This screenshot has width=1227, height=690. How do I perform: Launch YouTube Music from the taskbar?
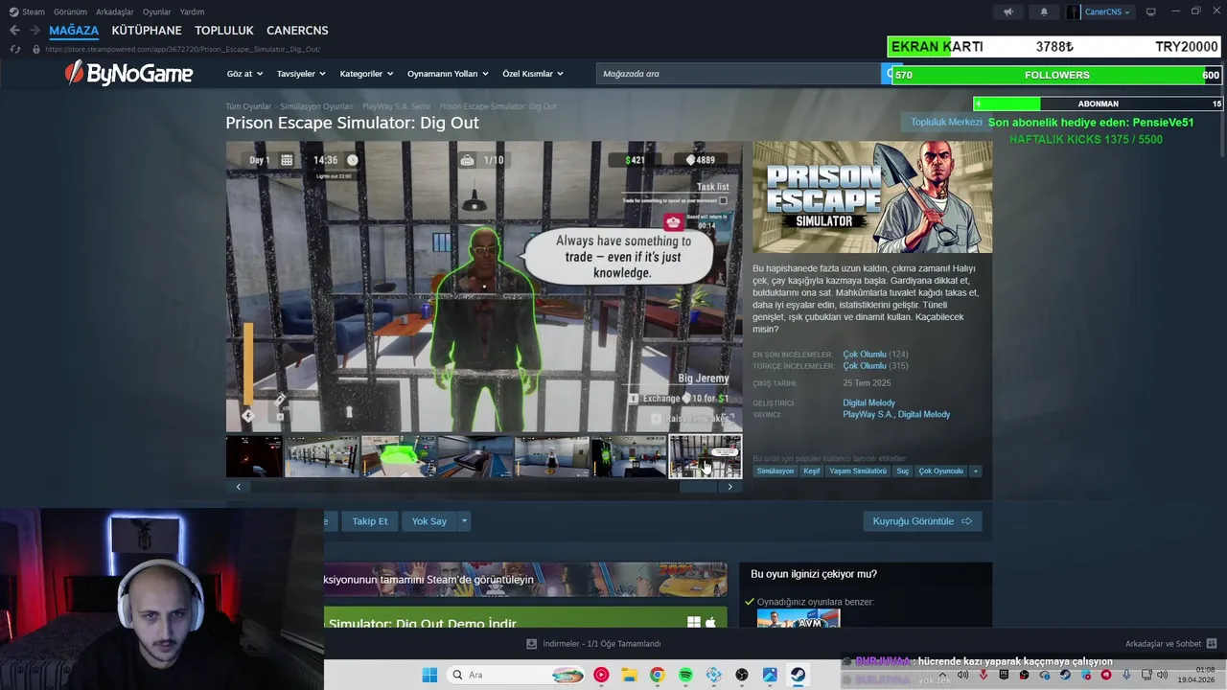point(601,675)
